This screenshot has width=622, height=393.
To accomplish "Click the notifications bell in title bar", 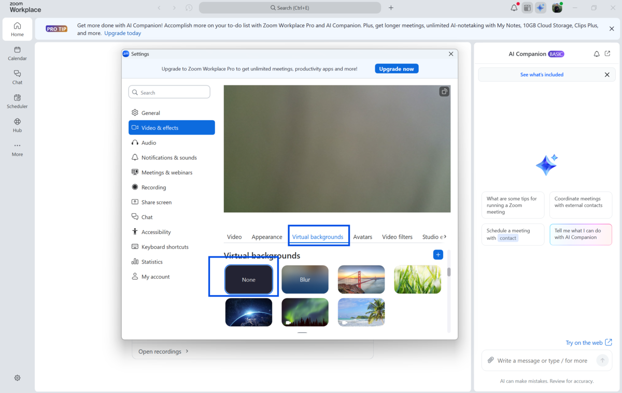I will tap(514, 8).
